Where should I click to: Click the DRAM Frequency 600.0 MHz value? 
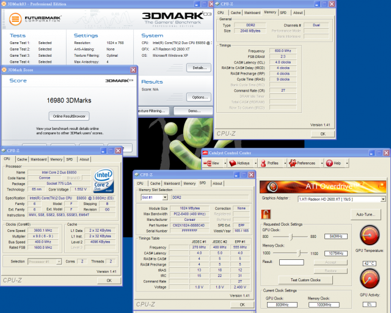(283, 51)
